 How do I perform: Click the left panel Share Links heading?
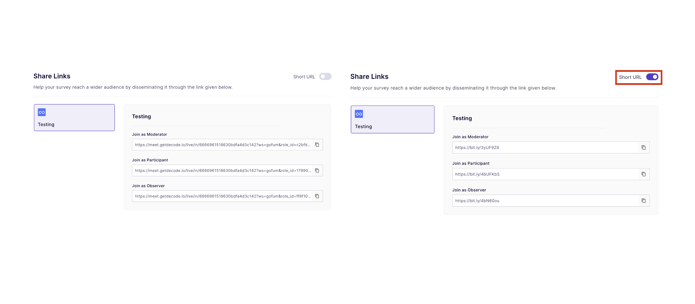coord(52,76)
